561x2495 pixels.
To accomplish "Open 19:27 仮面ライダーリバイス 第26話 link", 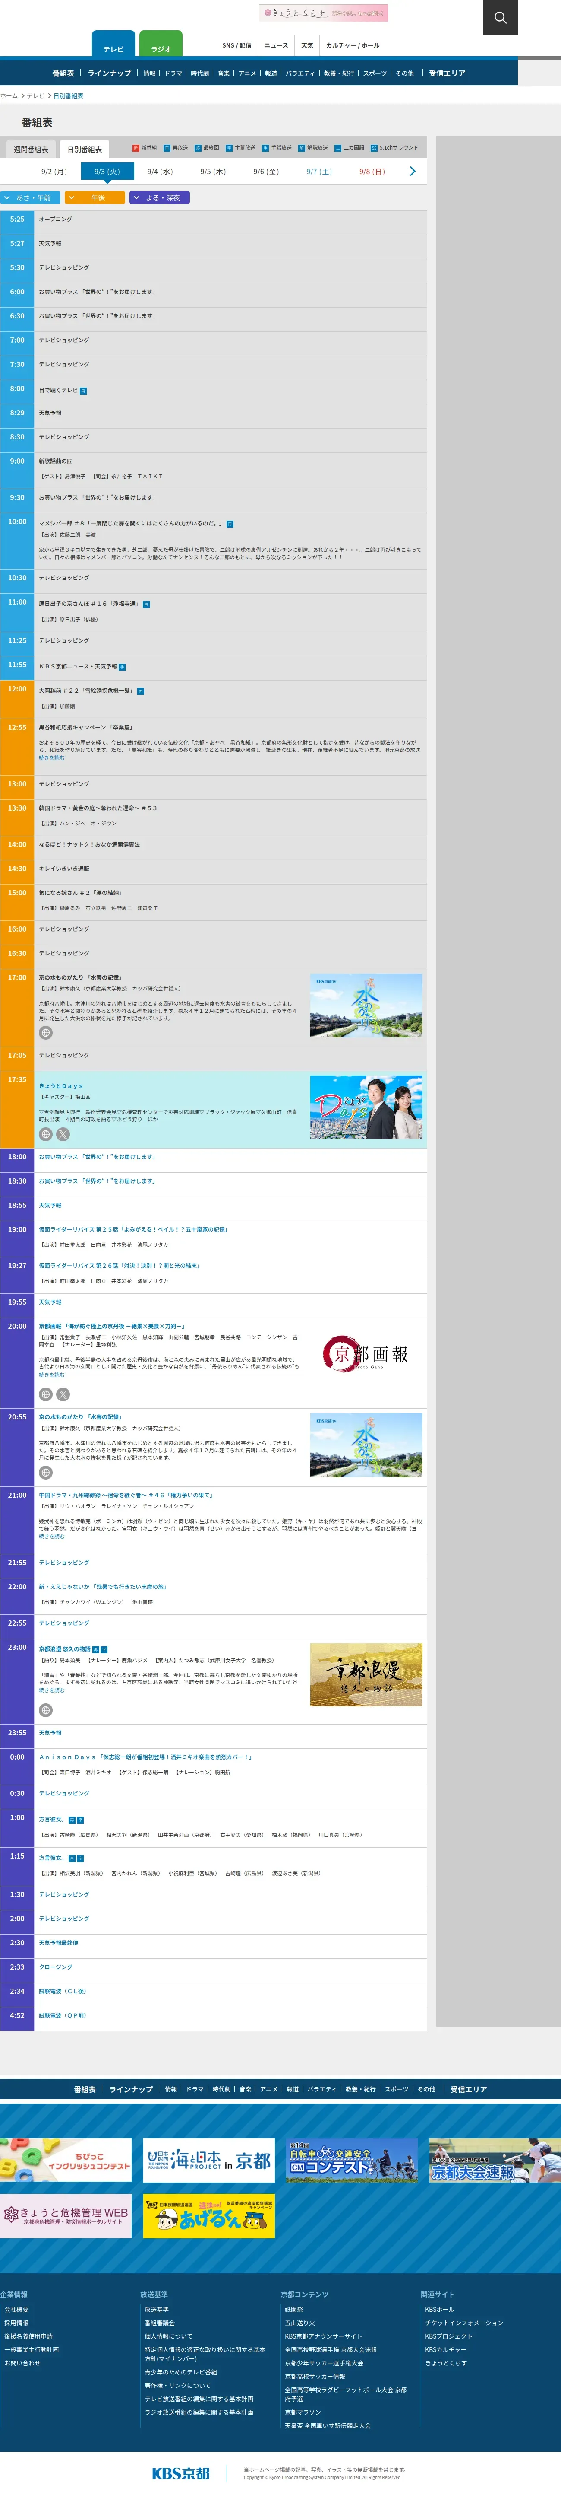I will click(x=119, y=1266).
